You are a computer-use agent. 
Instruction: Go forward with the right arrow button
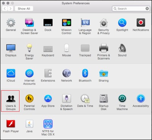(x=11, y=9)
